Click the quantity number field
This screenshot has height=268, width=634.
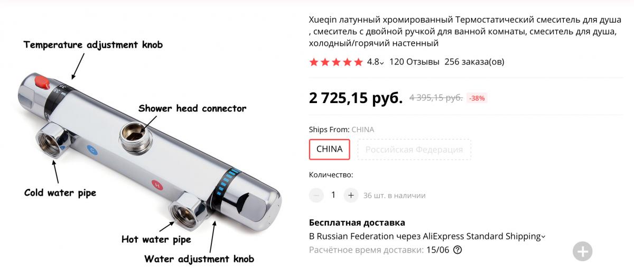pyautogui.click(x=333, y=195)
